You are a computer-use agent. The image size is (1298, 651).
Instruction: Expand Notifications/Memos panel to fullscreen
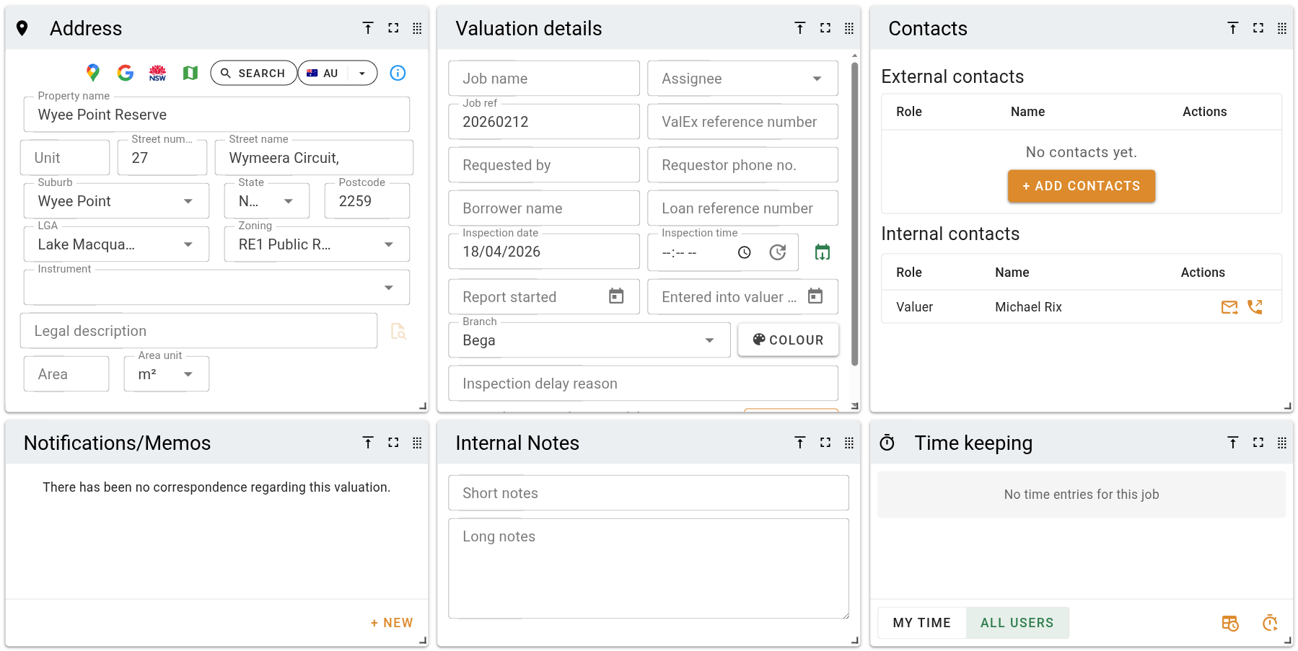click(x=393, y=443)
